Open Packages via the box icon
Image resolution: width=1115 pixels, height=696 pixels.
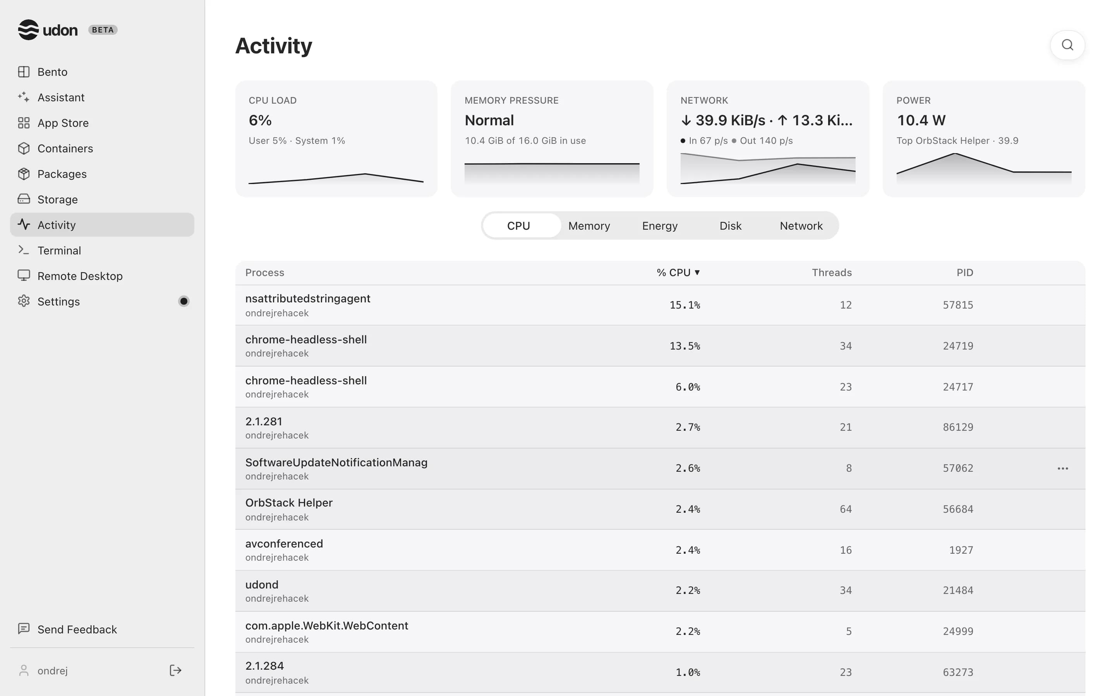pos(24,174)
